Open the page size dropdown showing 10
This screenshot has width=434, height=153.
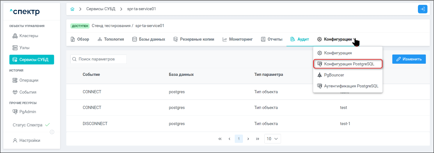pos(272,139)
